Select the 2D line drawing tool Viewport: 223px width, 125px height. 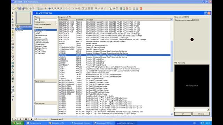point(13,60)
